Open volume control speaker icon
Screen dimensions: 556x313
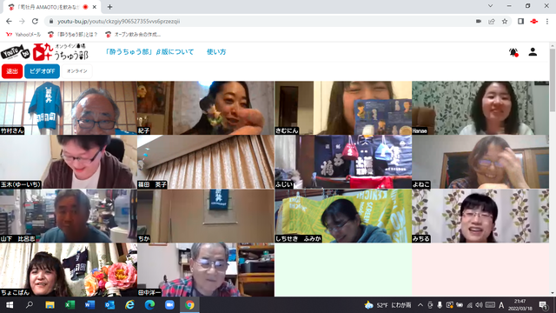pos(479,305)
